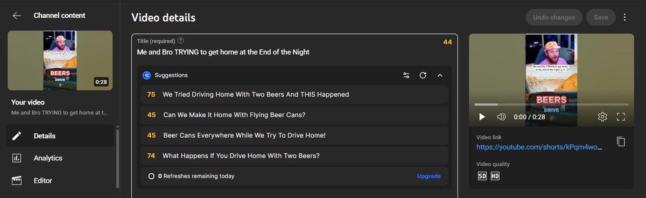Image resolution: width=646 pixels, height=198 pixels.
Task: Open video player settings gear
Action: (x=602, y=117)
